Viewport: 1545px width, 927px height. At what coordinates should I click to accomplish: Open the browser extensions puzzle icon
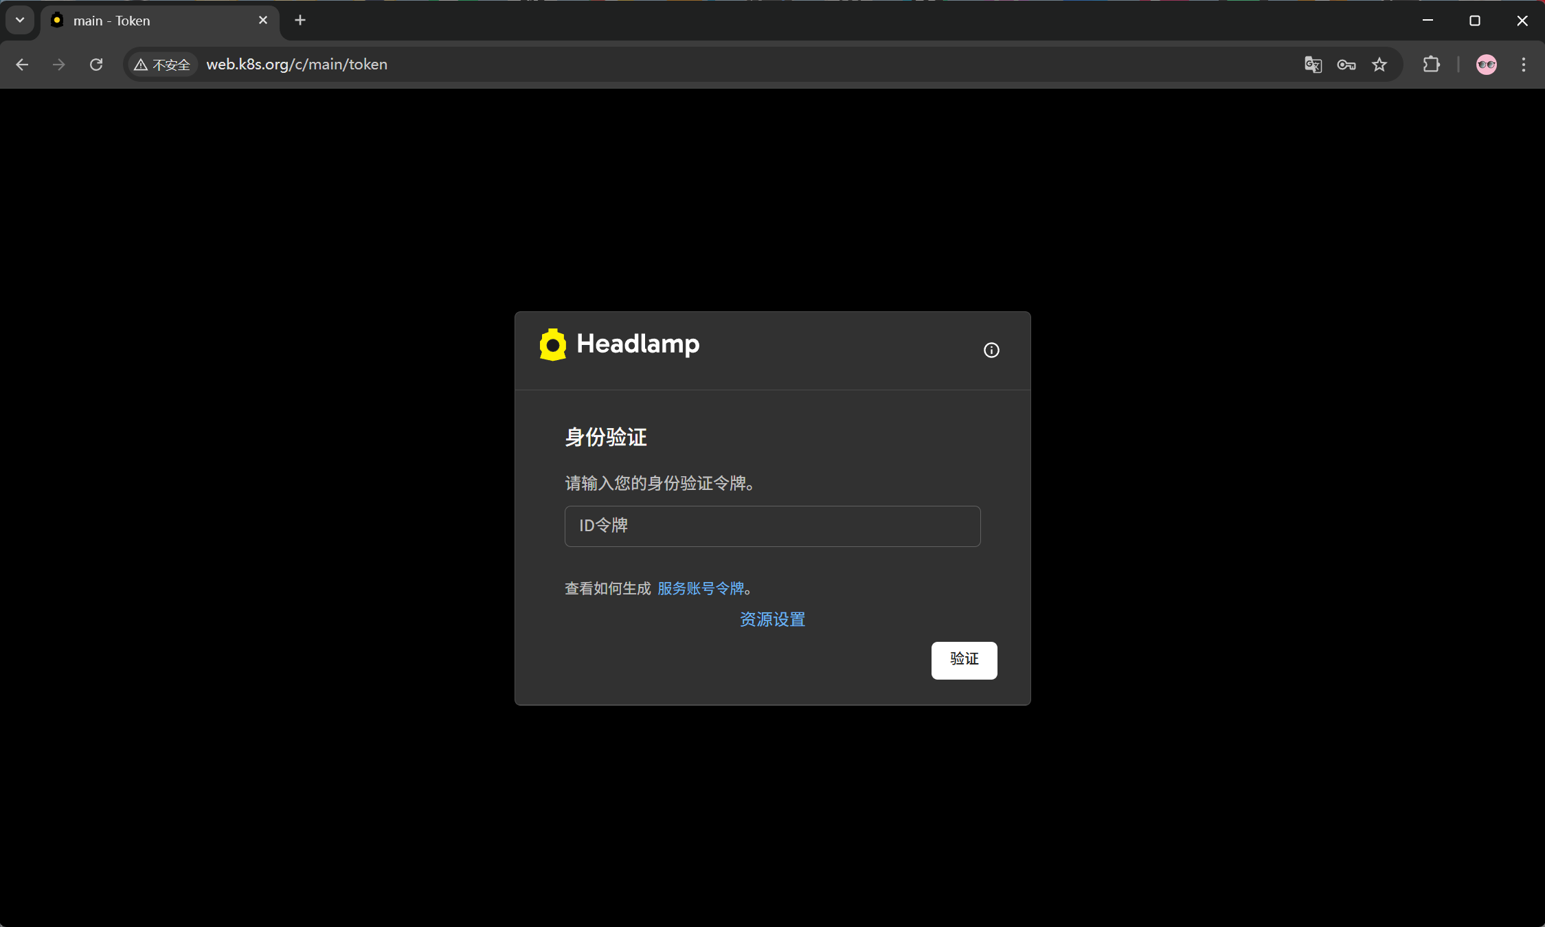tap(1432, 65)
